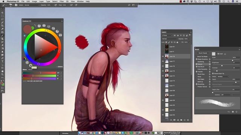Open macOS Spotlight search
Viewport: 241px width, 135px height.
(229, 1)
